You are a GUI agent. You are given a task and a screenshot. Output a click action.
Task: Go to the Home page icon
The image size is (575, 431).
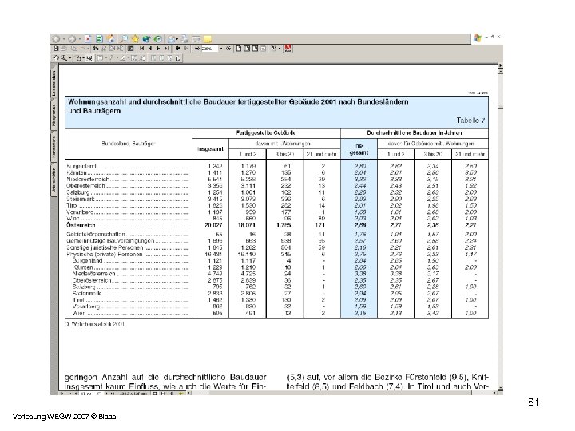[110, 39]
